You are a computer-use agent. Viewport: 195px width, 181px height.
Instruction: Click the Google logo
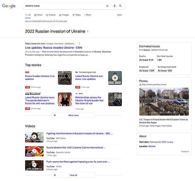[x=9, y=6]
